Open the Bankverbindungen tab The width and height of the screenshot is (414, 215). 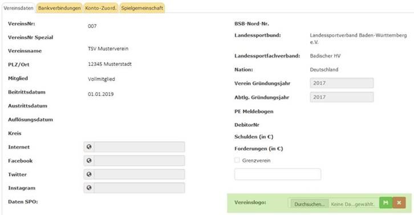59,8
